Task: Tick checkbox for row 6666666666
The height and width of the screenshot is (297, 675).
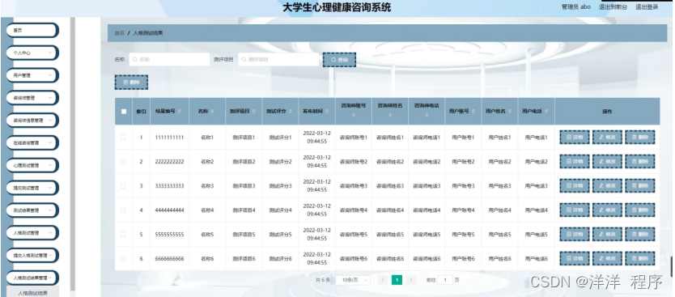Action: 124,259
